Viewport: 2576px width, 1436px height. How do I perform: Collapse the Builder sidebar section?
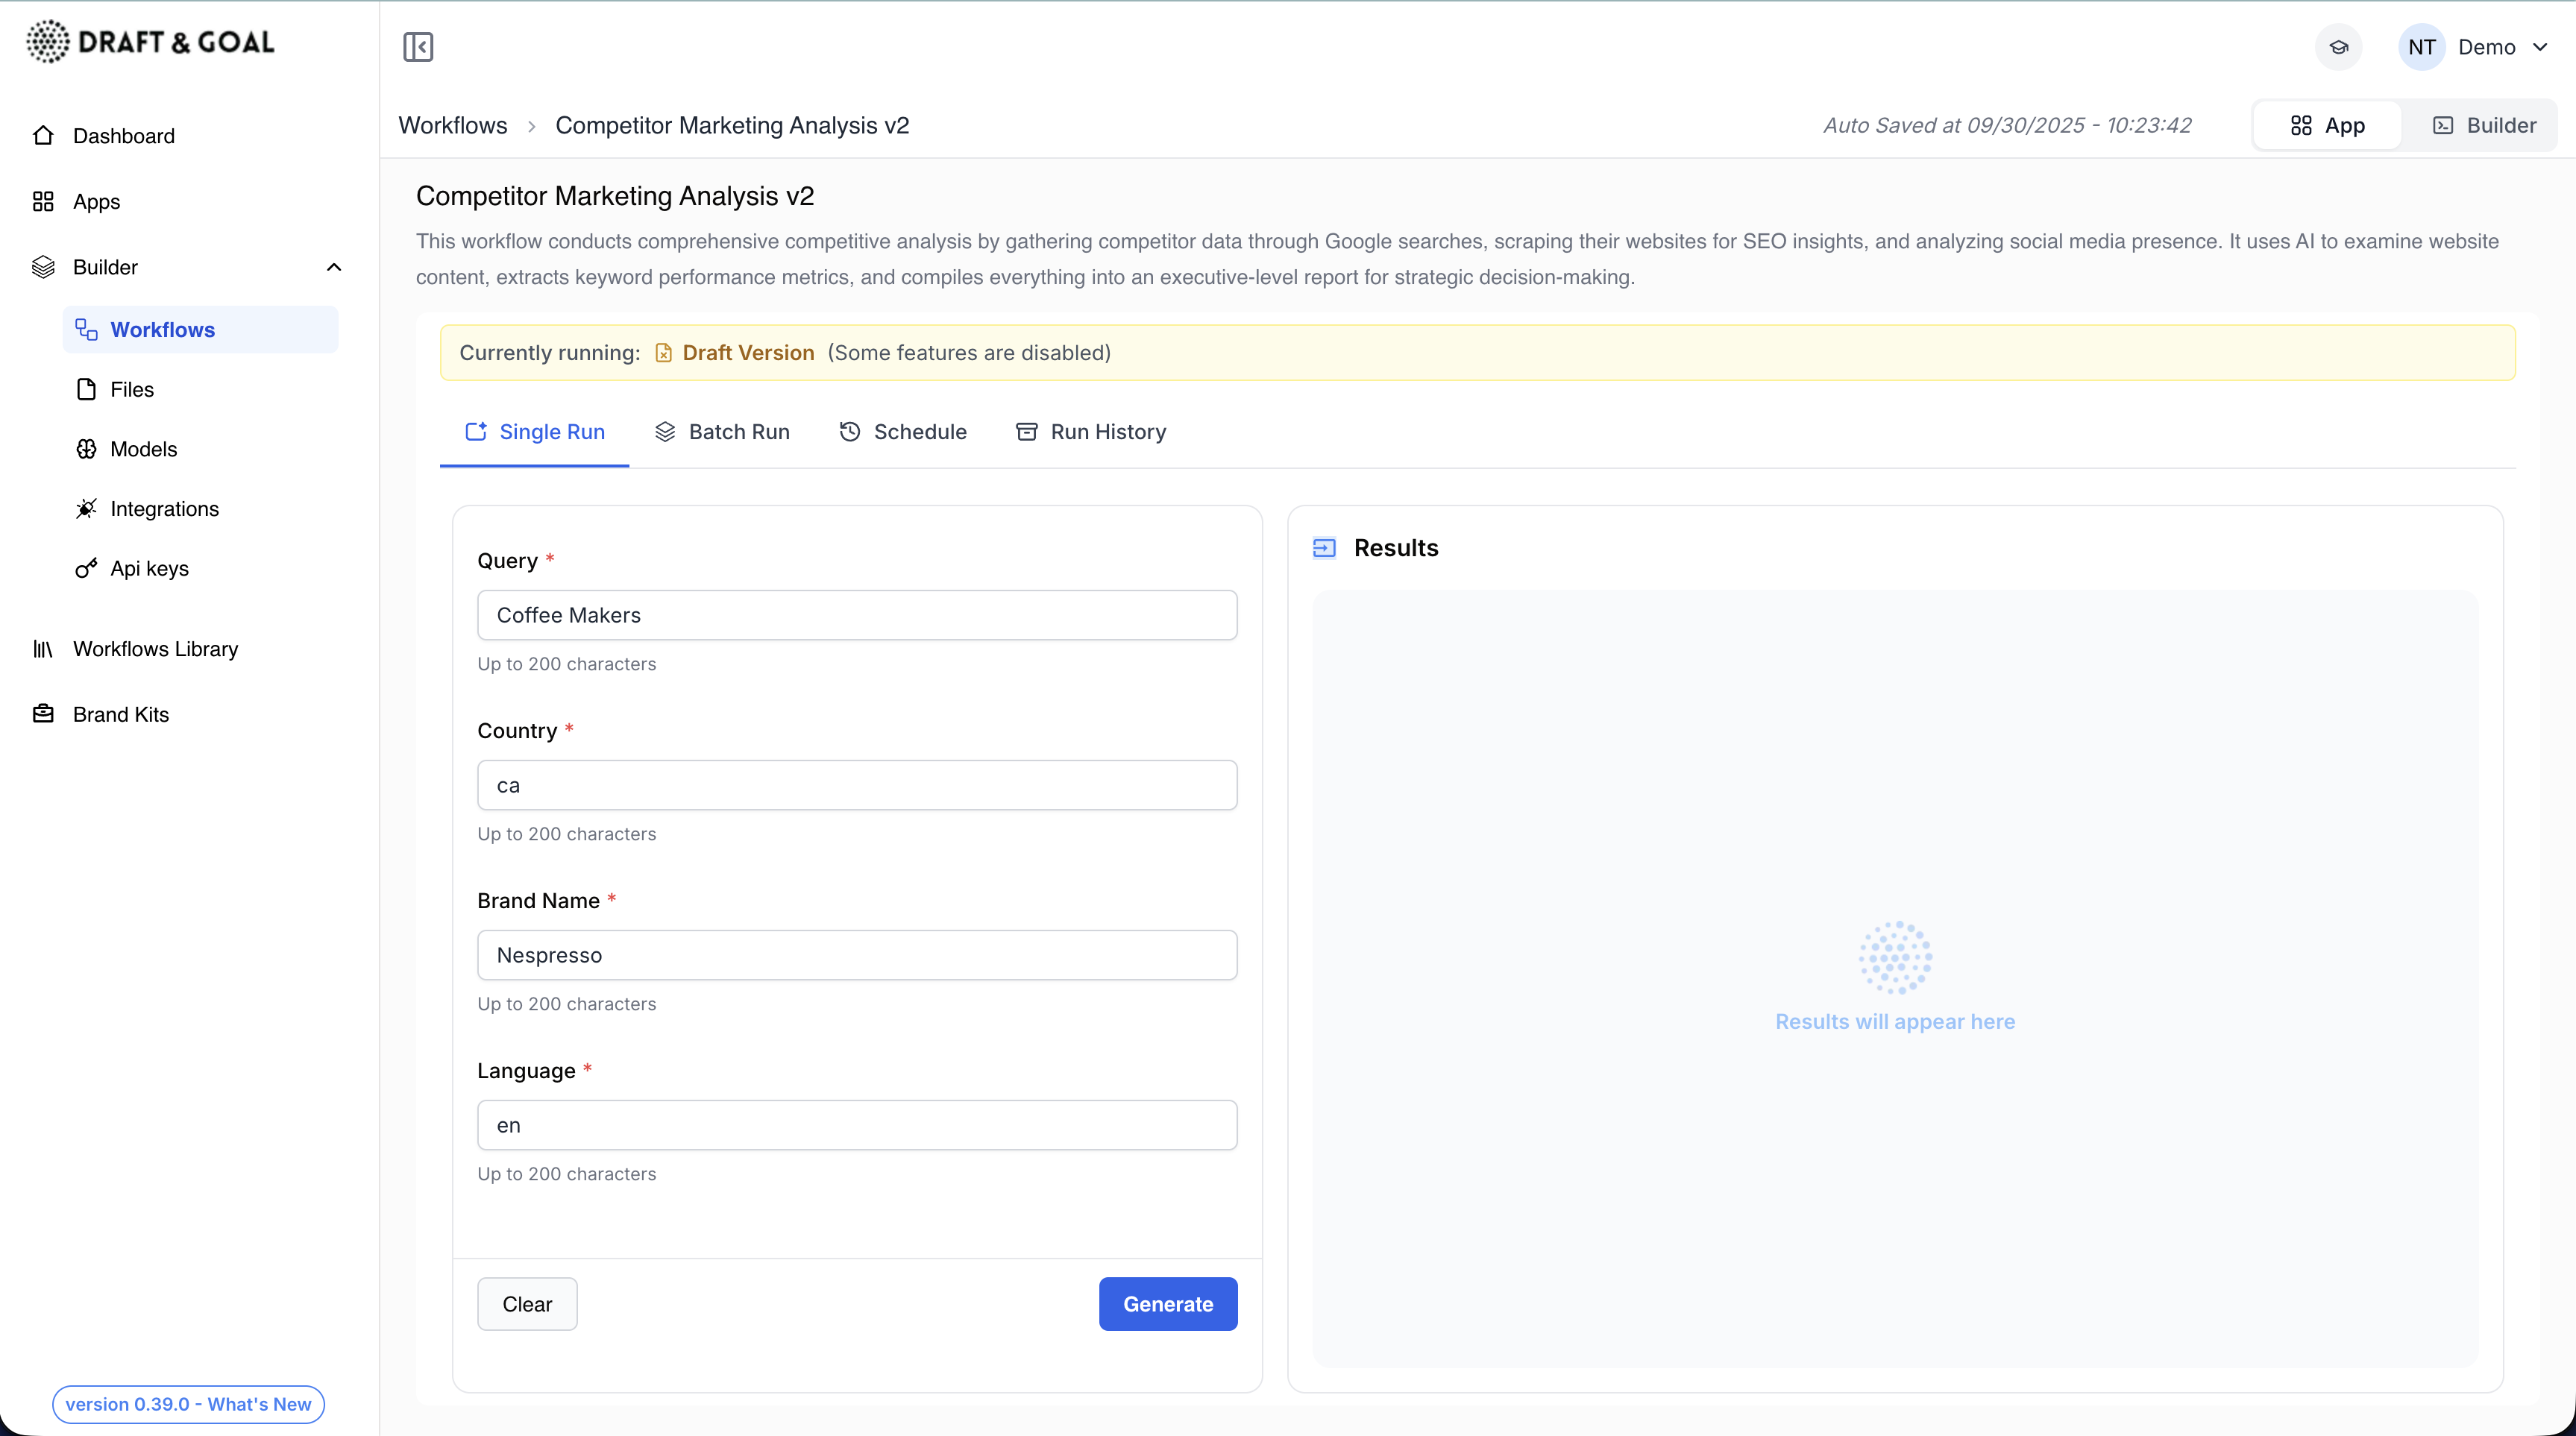pos(334,267)
